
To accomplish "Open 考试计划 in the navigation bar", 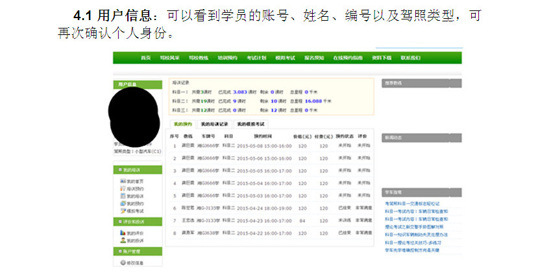I will [256, 58].
